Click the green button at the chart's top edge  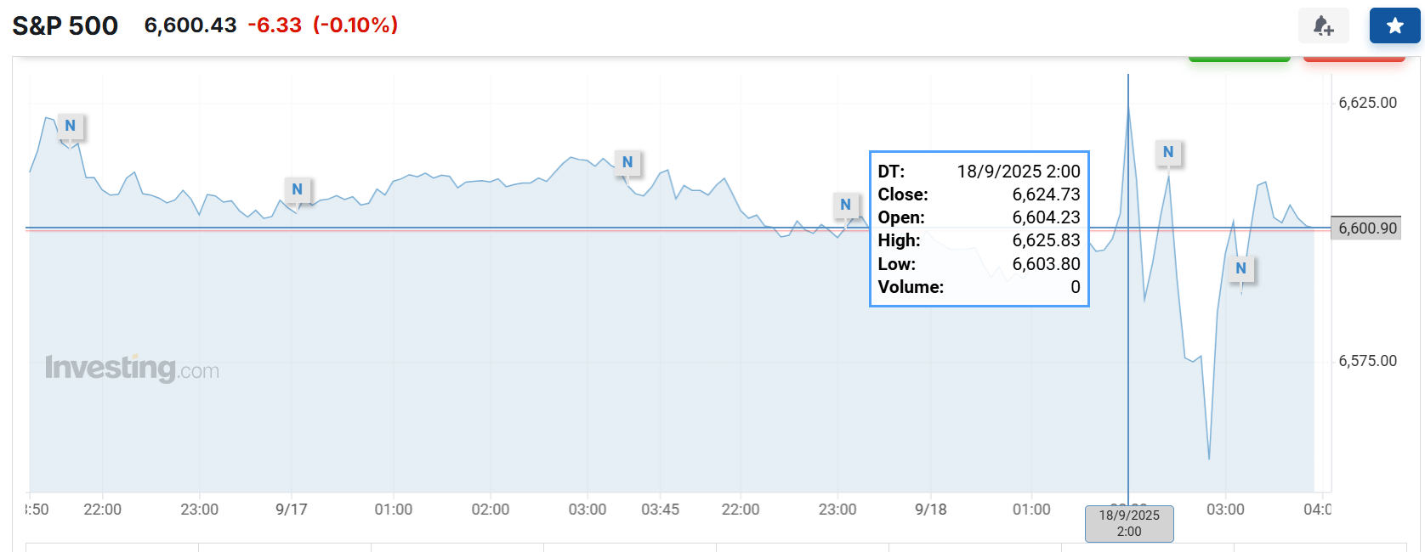(1239, 58)
